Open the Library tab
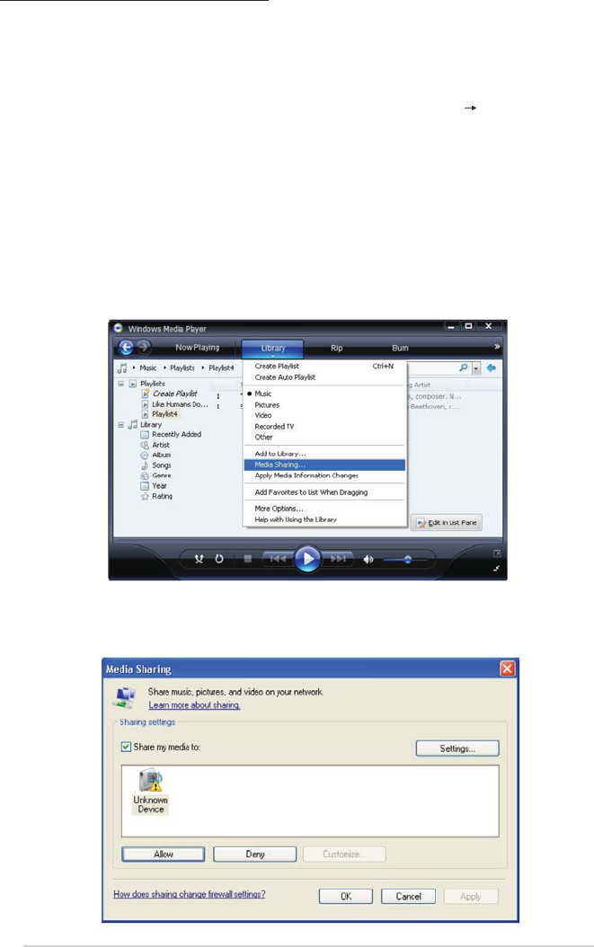 click(272, 349)
